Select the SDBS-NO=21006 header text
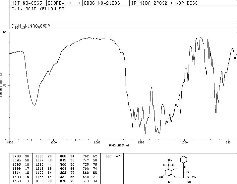The width and height of the screenshot is (237, 184). 102,3
